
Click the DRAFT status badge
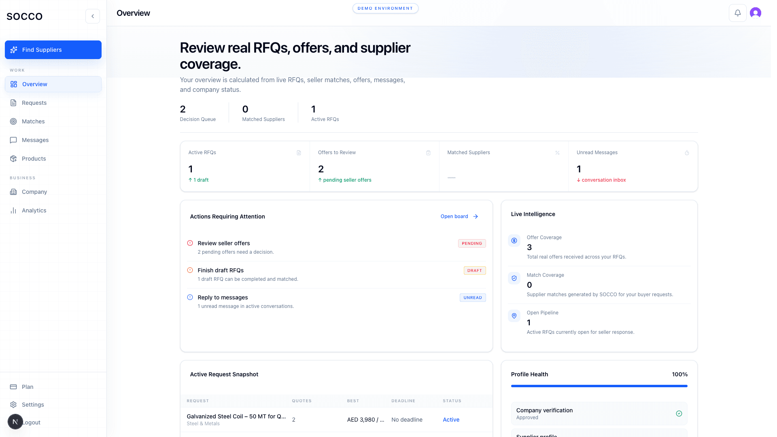475,271
